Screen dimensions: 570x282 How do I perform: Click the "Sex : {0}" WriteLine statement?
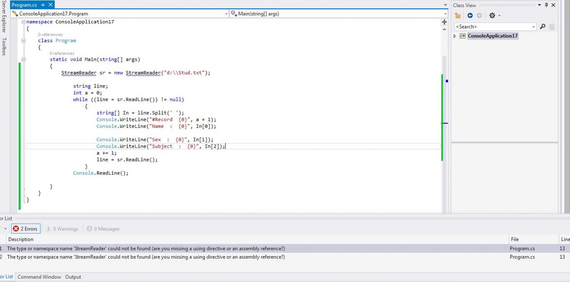click(x=155, y=140)
